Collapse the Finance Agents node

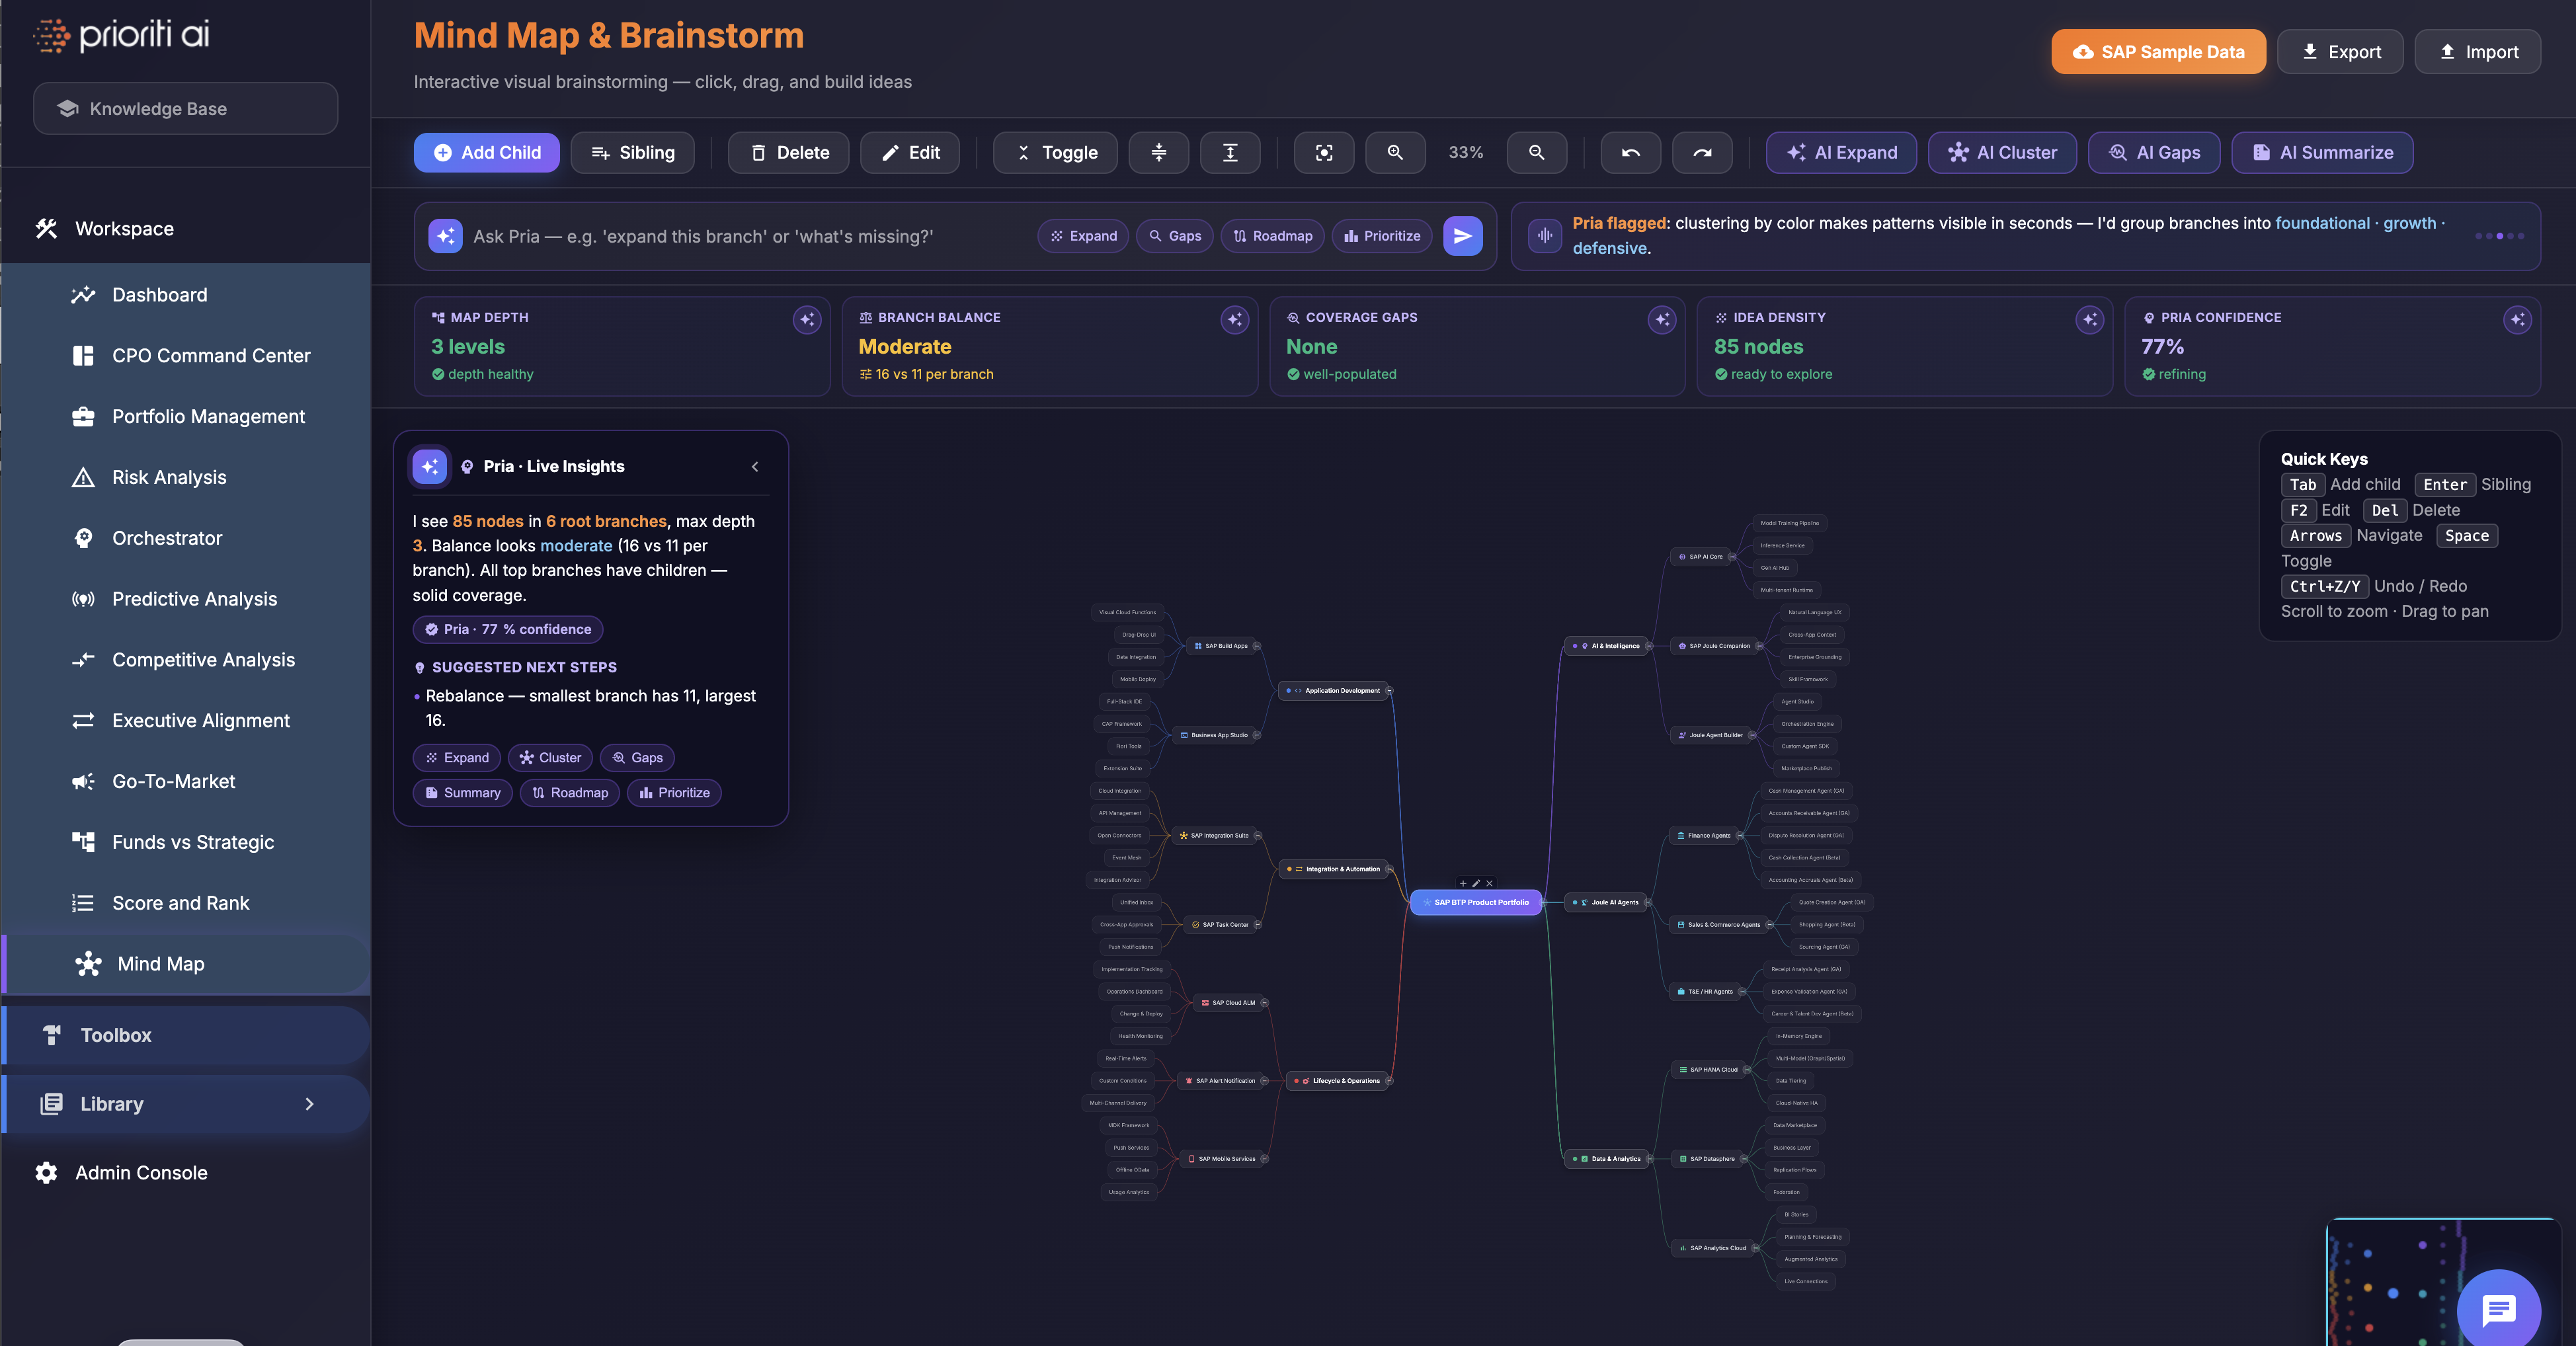click(1739, 836)
